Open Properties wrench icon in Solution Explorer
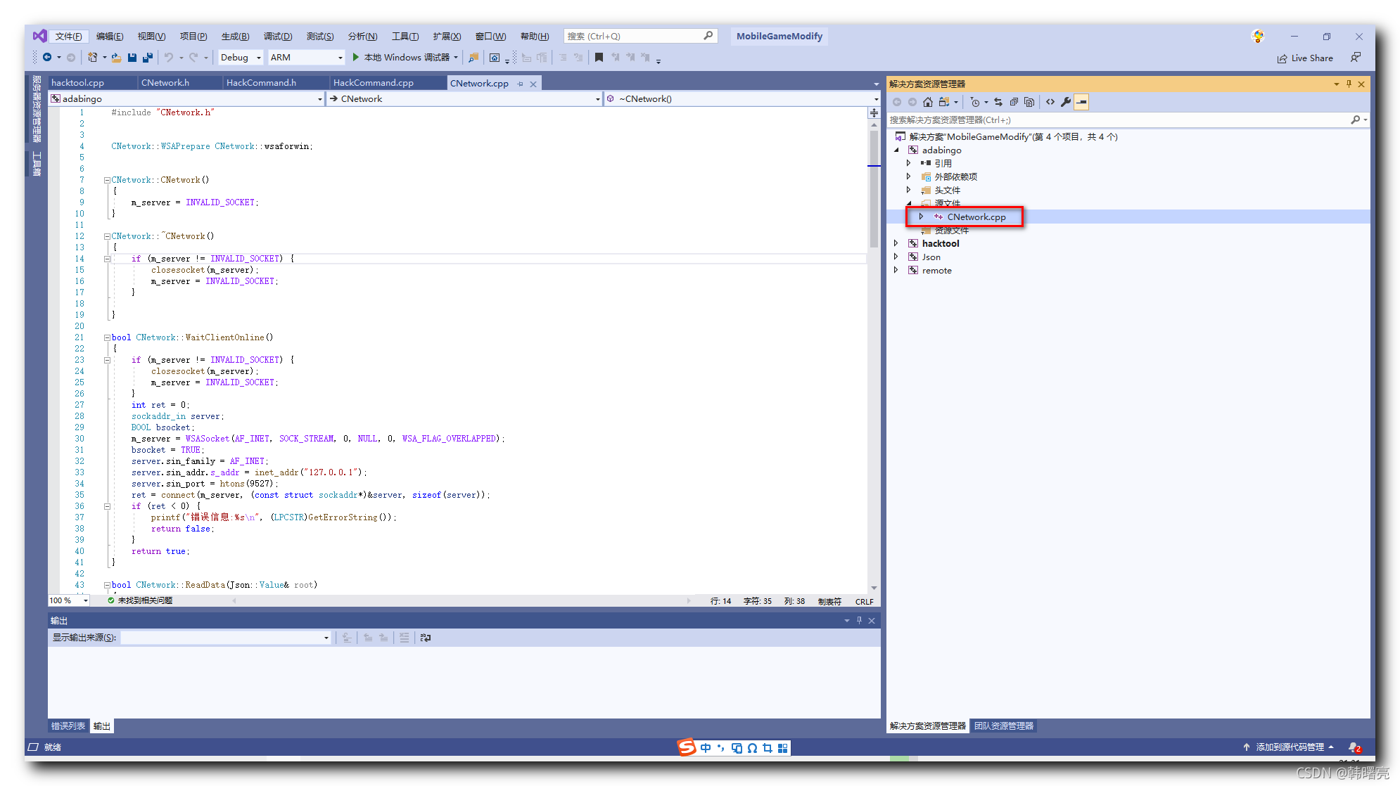The height and width of the screenshot is (786, 1400). point(1066,102)
